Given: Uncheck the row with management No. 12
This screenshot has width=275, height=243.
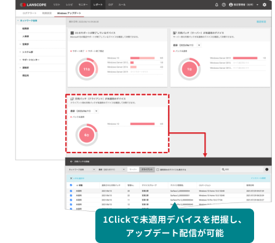Looking at the screenshot, I should (x=71, y=204).
